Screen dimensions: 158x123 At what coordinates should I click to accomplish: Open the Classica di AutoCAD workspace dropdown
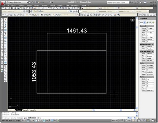click(17, 2)
